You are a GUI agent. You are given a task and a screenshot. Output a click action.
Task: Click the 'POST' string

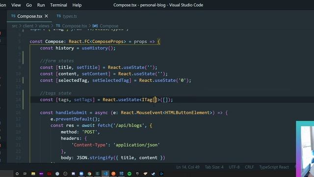(89, 132)
